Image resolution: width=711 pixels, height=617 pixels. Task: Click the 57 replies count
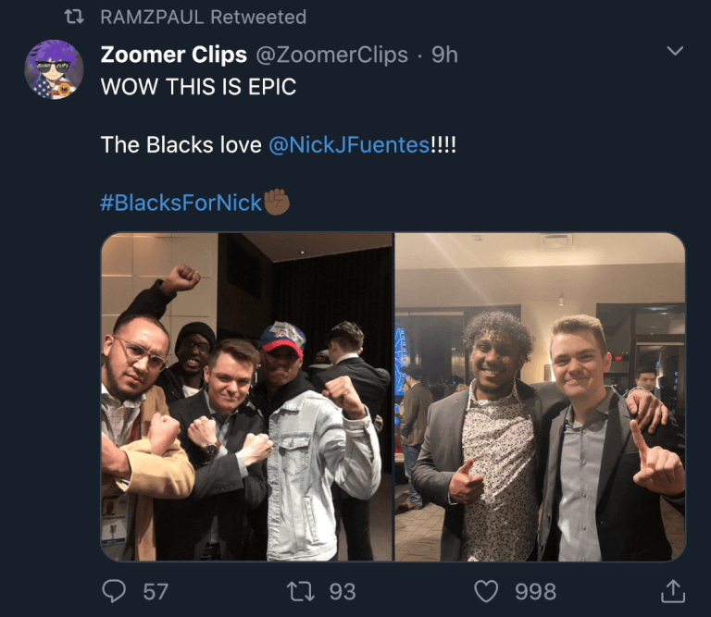pos(156,592)
